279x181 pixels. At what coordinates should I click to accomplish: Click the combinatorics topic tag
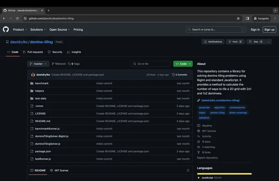(237, 108)
